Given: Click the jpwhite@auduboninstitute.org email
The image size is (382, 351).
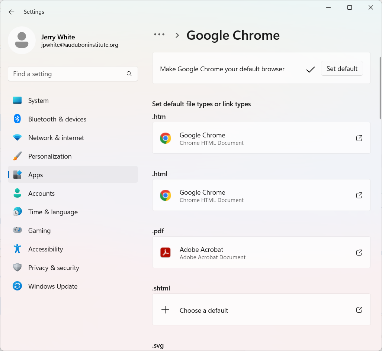Looking at the screenshot, I should pyautogui.click(x=80, y=45).
